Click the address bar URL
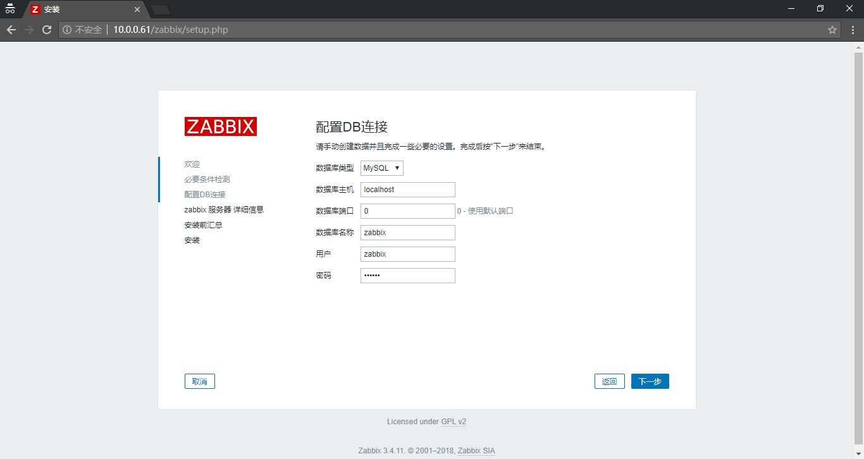 coord(171,30)
